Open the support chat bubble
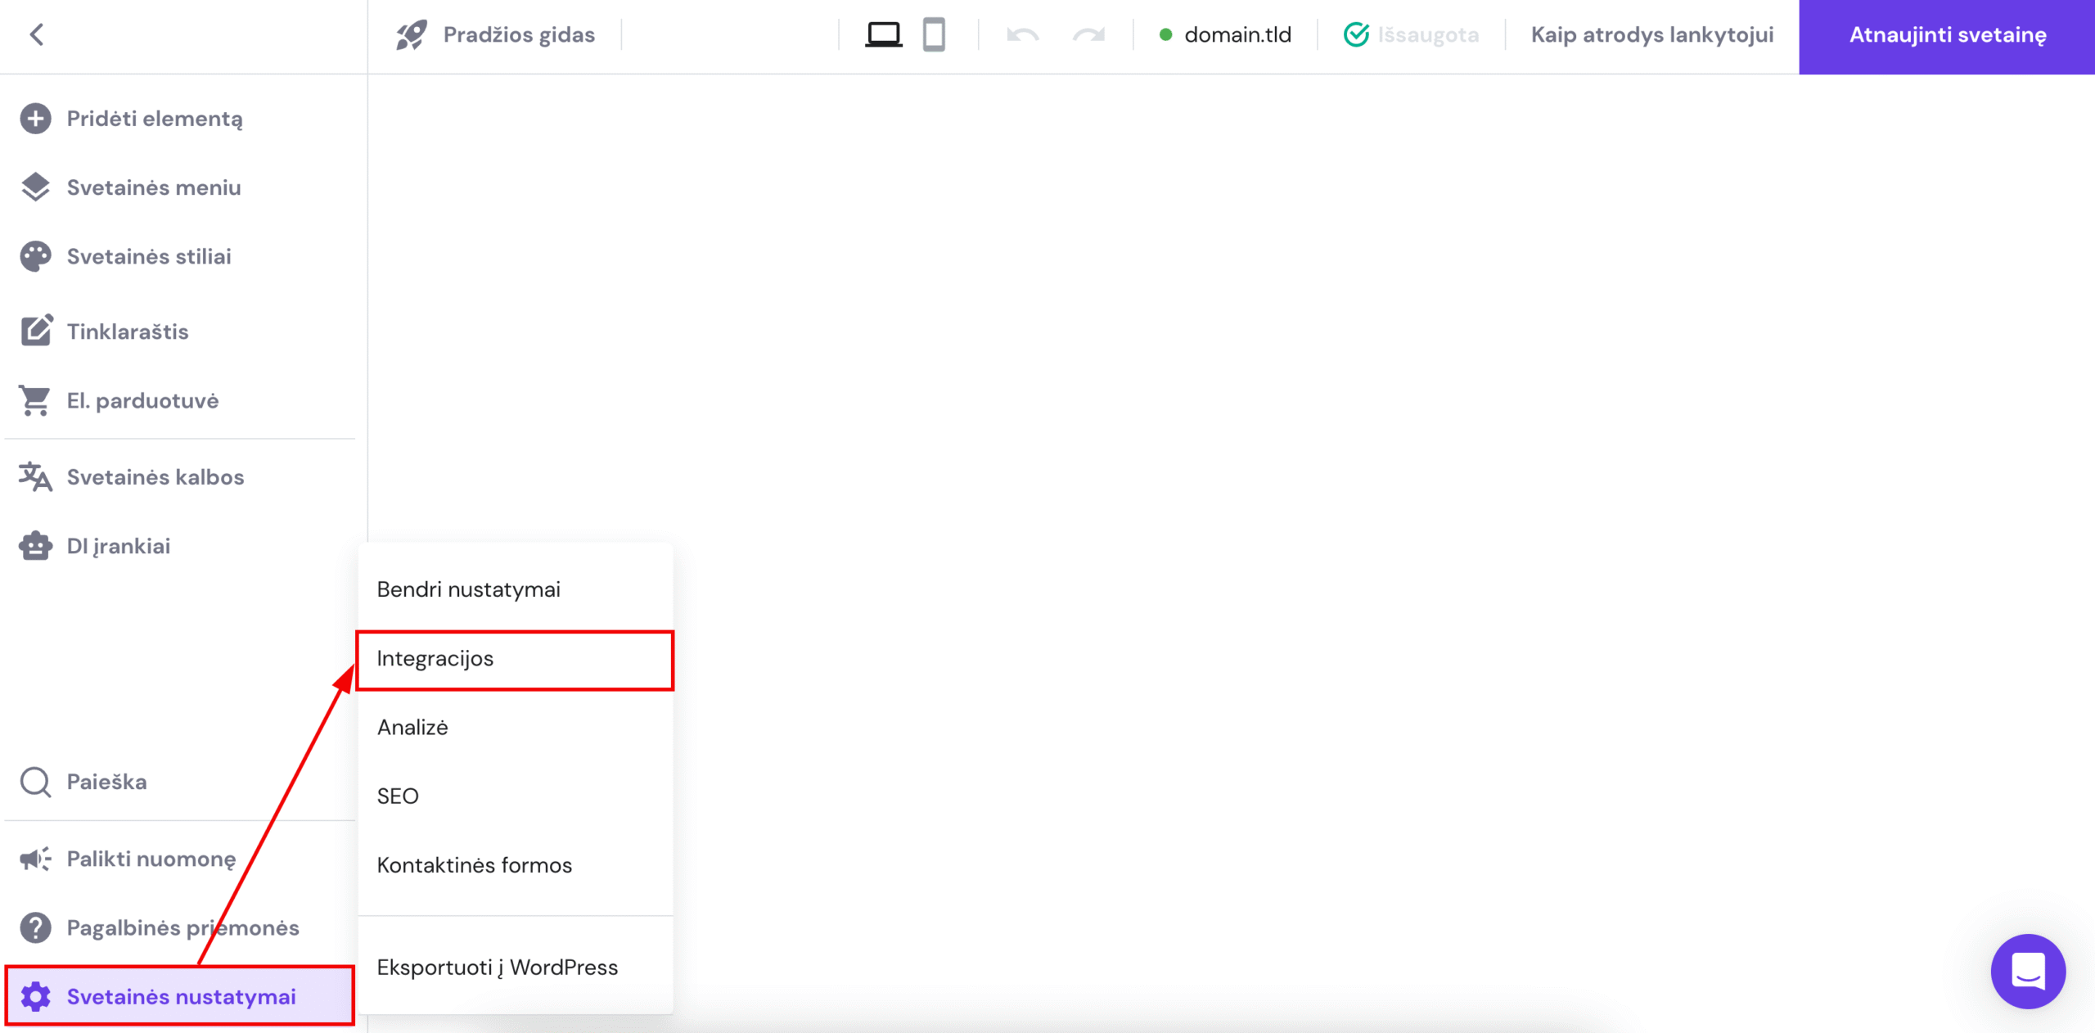 [2027, 972]
